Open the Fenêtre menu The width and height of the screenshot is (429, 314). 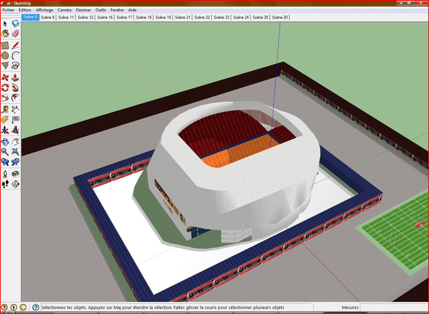pos(117,10)
